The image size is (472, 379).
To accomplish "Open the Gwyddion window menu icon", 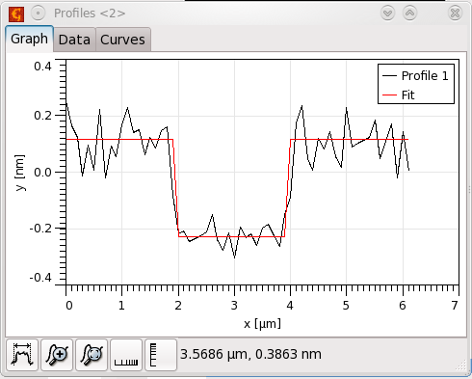I will click(16, 14).
